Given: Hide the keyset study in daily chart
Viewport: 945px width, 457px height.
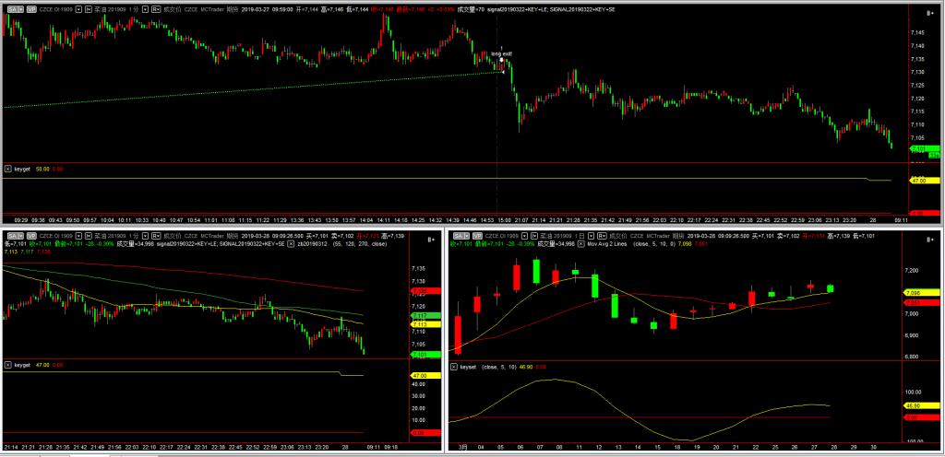Looking at the screenshot, I should 454,366.
